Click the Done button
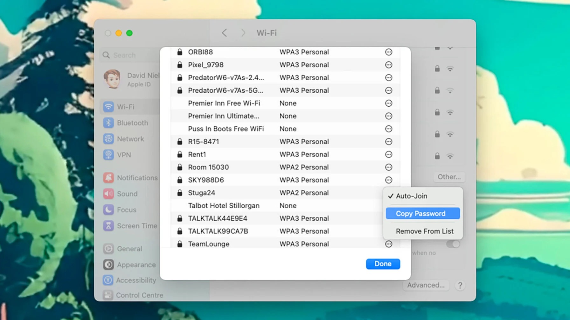Image resolution: width=570 pixels, height=320 pixels. pos(383,264)
